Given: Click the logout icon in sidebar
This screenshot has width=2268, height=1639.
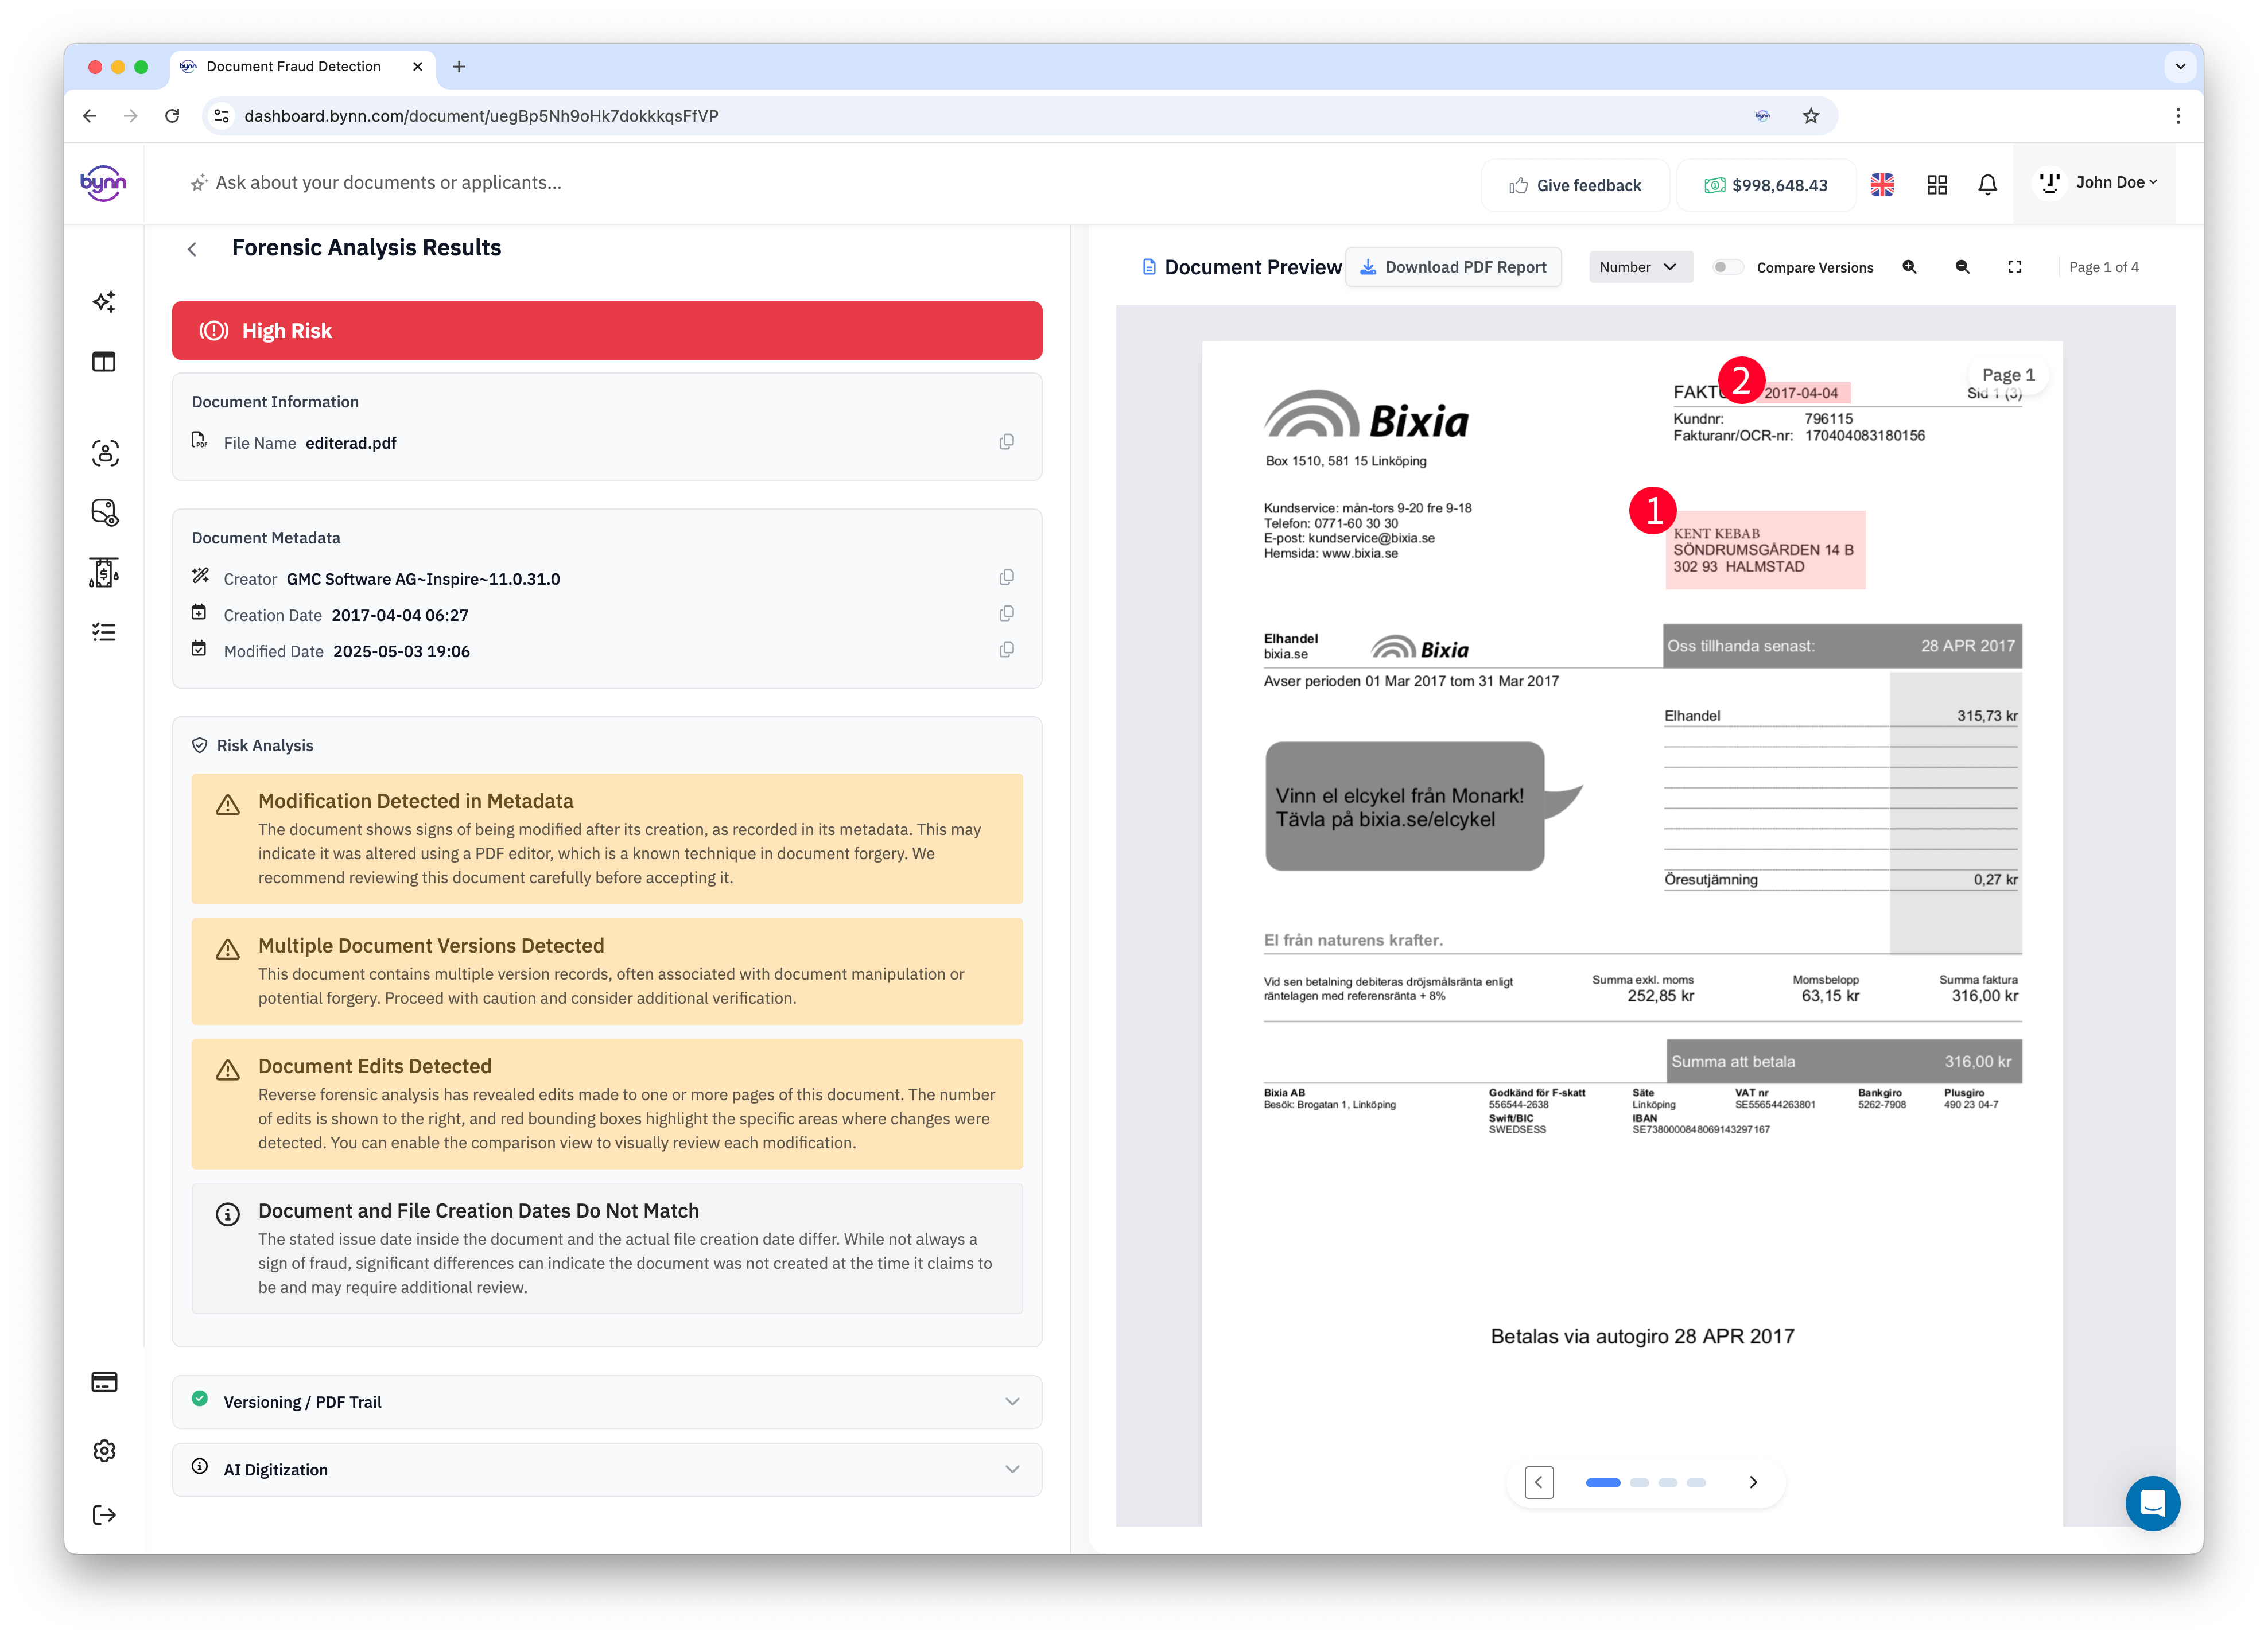Looking at the screenshot, I should point(104,1515).
